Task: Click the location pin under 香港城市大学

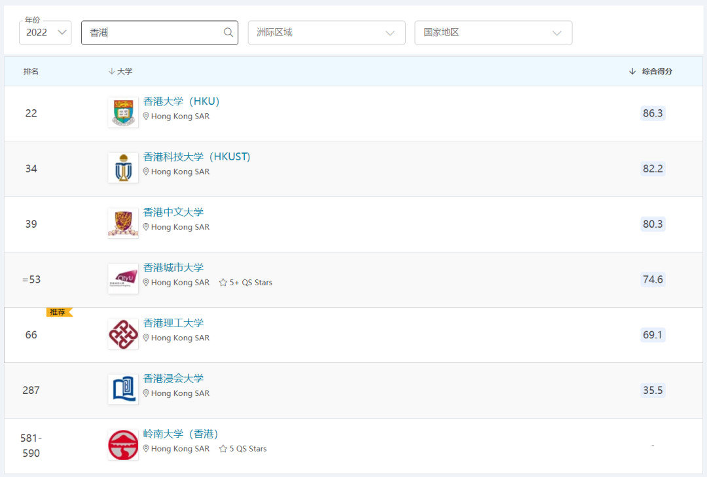Action: pyautogui.click(x=145, y=283)
